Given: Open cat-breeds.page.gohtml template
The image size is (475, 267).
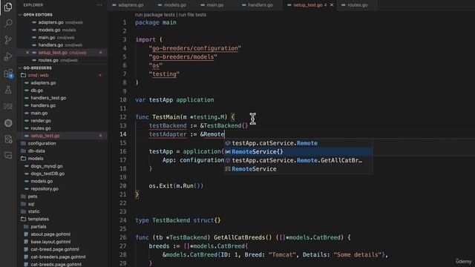Looking at the screenshot, I should pyautogui.click(x=56, y=264).
